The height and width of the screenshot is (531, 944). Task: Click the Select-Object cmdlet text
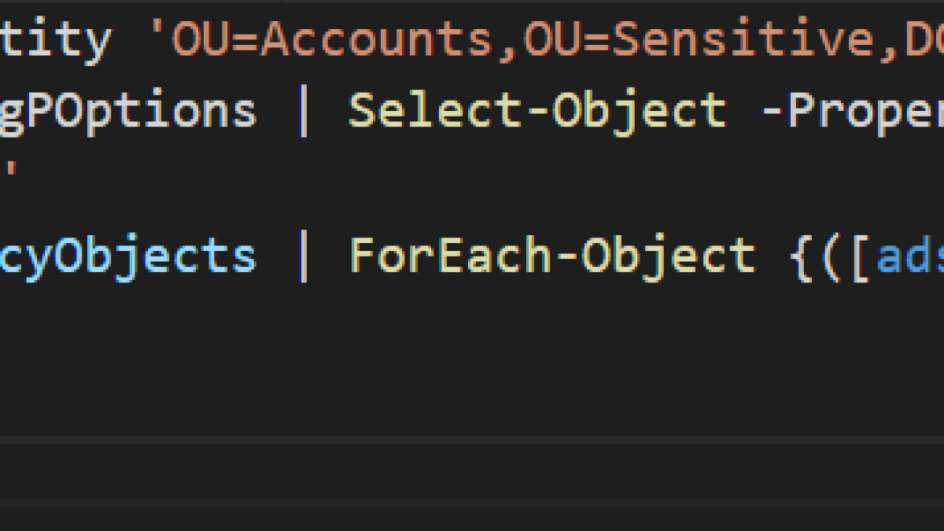(x=537, y=109)
